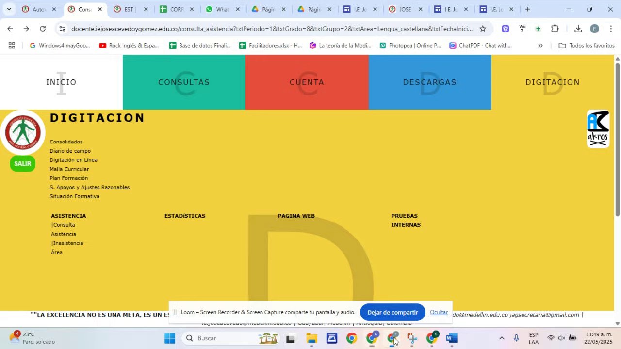The image size is (621, 349).
Task: Open the INICIO menu tab
Action: click(61, 82)
